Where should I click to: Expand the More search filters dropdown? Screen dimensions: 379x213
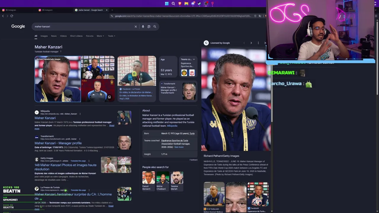[100, 36]
